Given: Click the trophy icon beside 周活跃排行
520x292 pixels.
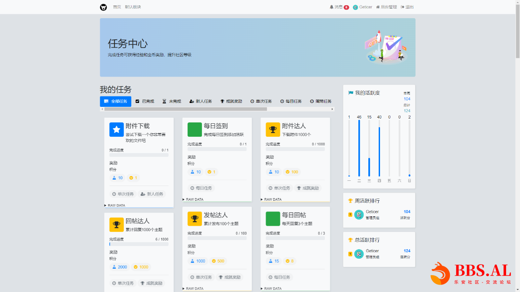Looking at the screenshot, I should tap(351, 201).
